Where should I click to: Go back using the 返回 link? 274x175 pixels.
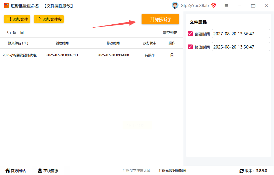[x=15, y=32]
